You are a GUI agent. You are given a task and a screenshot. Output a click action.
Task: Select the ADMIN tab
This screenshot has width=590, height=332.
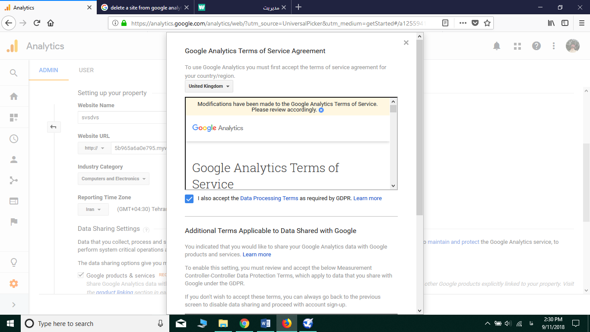[48, 70]
